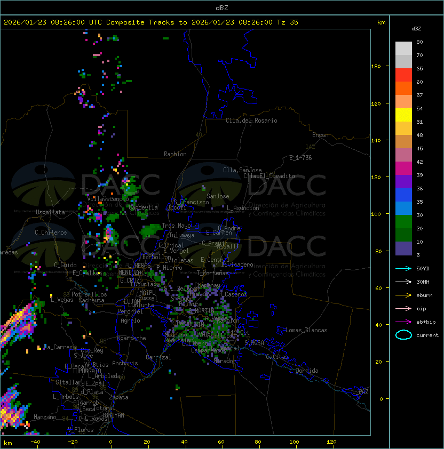This screenshot has height=449, width=444.
Task: Click the Capdevila map label
Action: [x=144, y=207]
